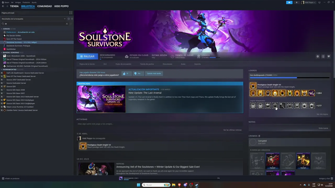Open Steam taskbar icon
The image size is (335, 188).
[x=197, y=185]
